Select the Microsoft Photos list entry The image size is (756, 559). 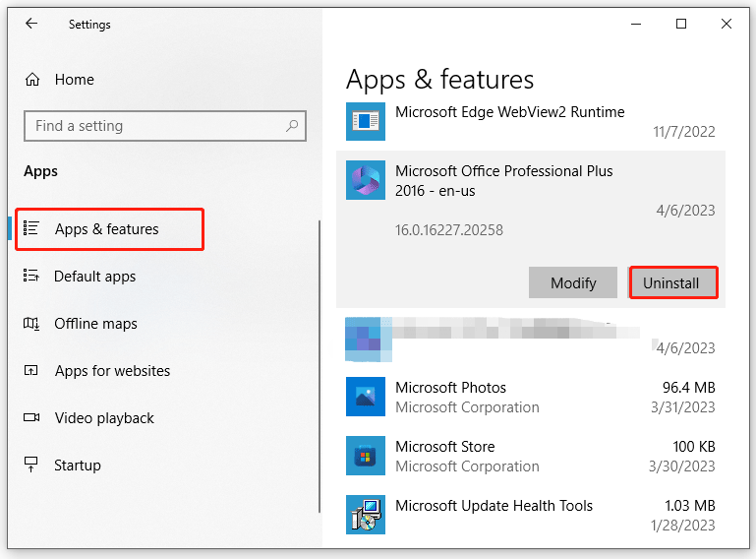pos(531,397)
